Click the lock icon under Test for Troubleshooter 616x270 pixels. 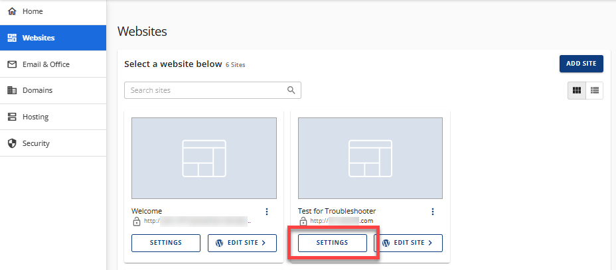click(303, 222)
